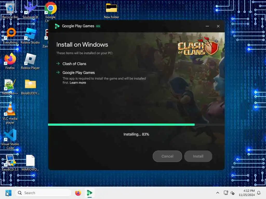Open the Learn more link

[78, 83]
